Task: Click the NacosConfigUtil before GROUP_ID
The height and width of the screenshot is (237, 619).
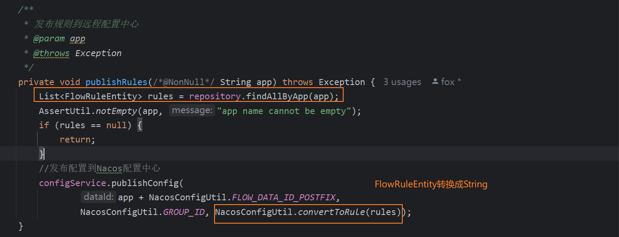Action: click(119, 212)
